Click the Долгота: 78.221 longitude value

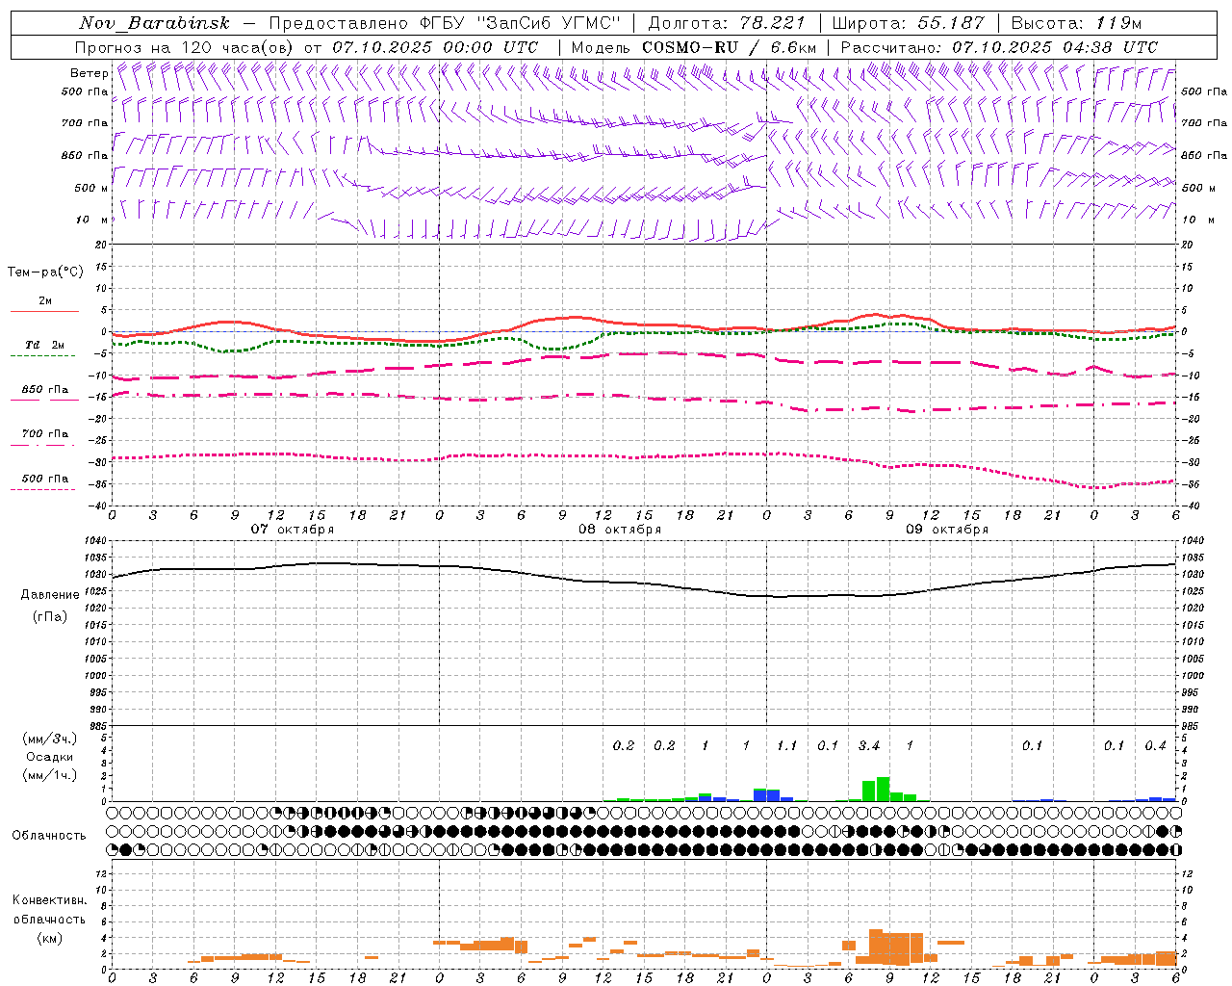point(727,23)
